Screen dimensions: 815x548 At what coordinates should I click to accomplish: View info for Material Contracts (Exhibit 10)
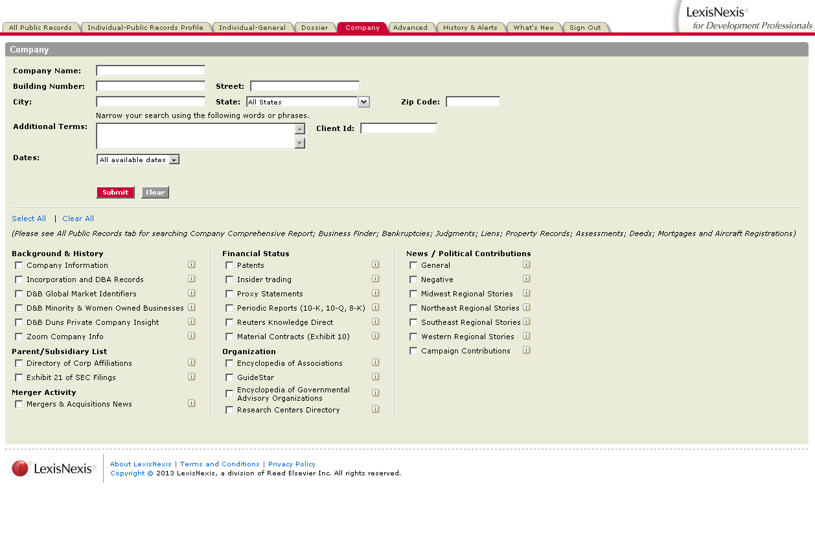(x=376, y=336)
